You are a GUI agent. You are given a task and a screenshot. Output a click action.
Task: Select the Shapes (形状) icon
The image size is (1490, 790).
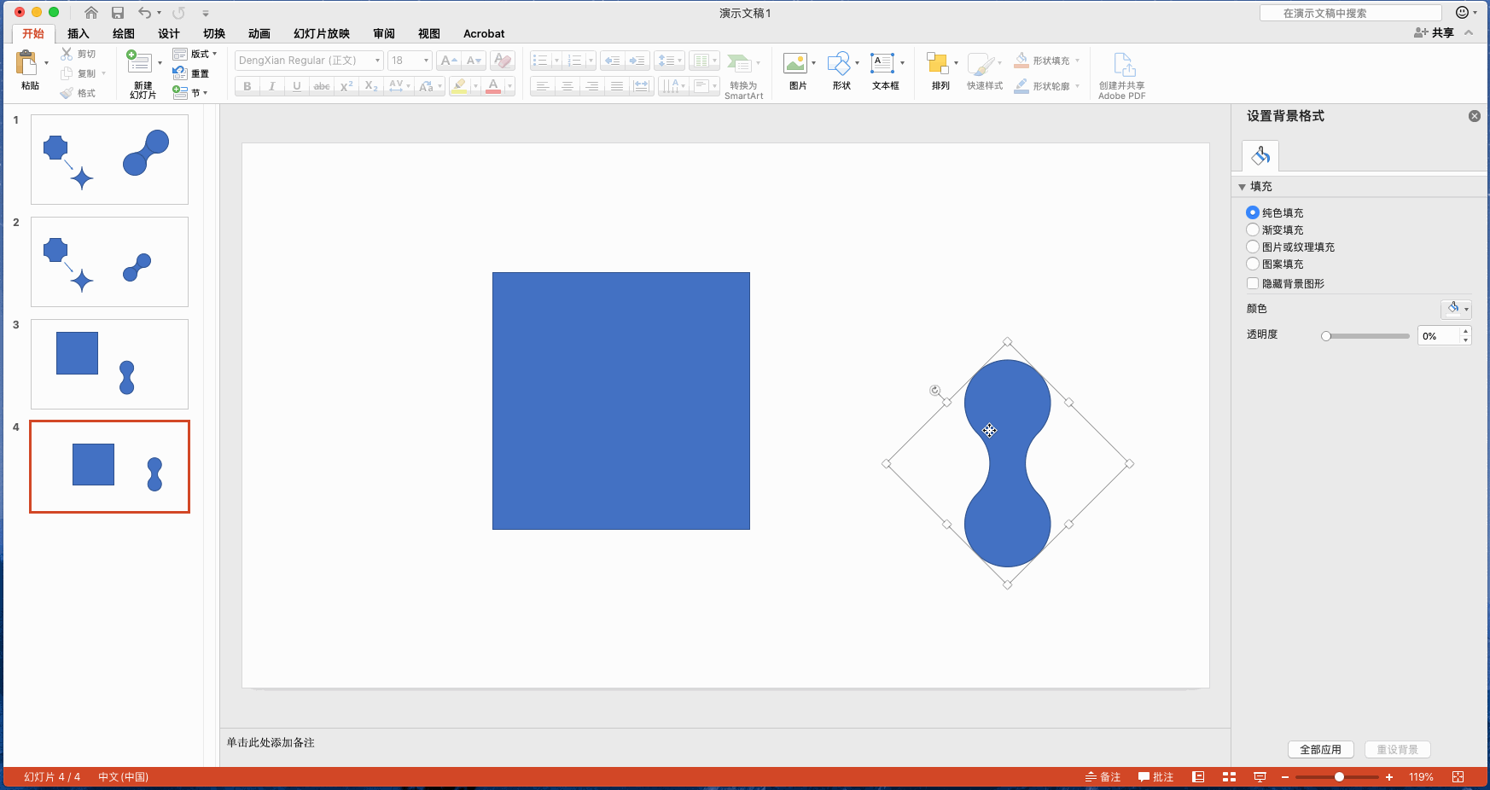tap(839, 64)
